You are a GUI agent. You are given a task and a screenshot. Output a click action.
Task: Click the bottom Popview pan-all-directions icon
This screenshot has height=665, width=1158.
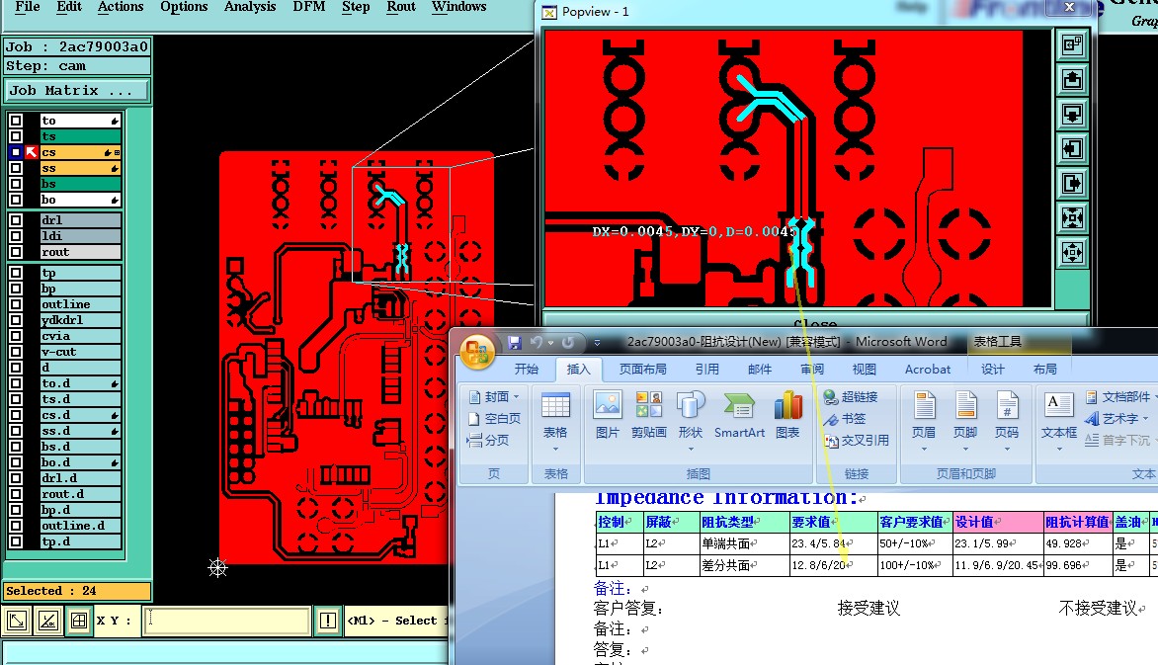pyautogui.click(x=1072, y=253)
